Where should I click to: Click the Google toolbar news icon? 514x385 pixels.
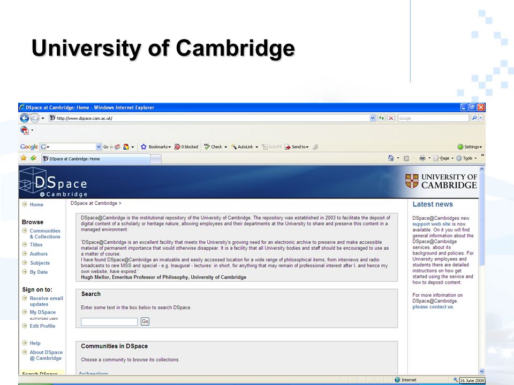tap(117, 147)
